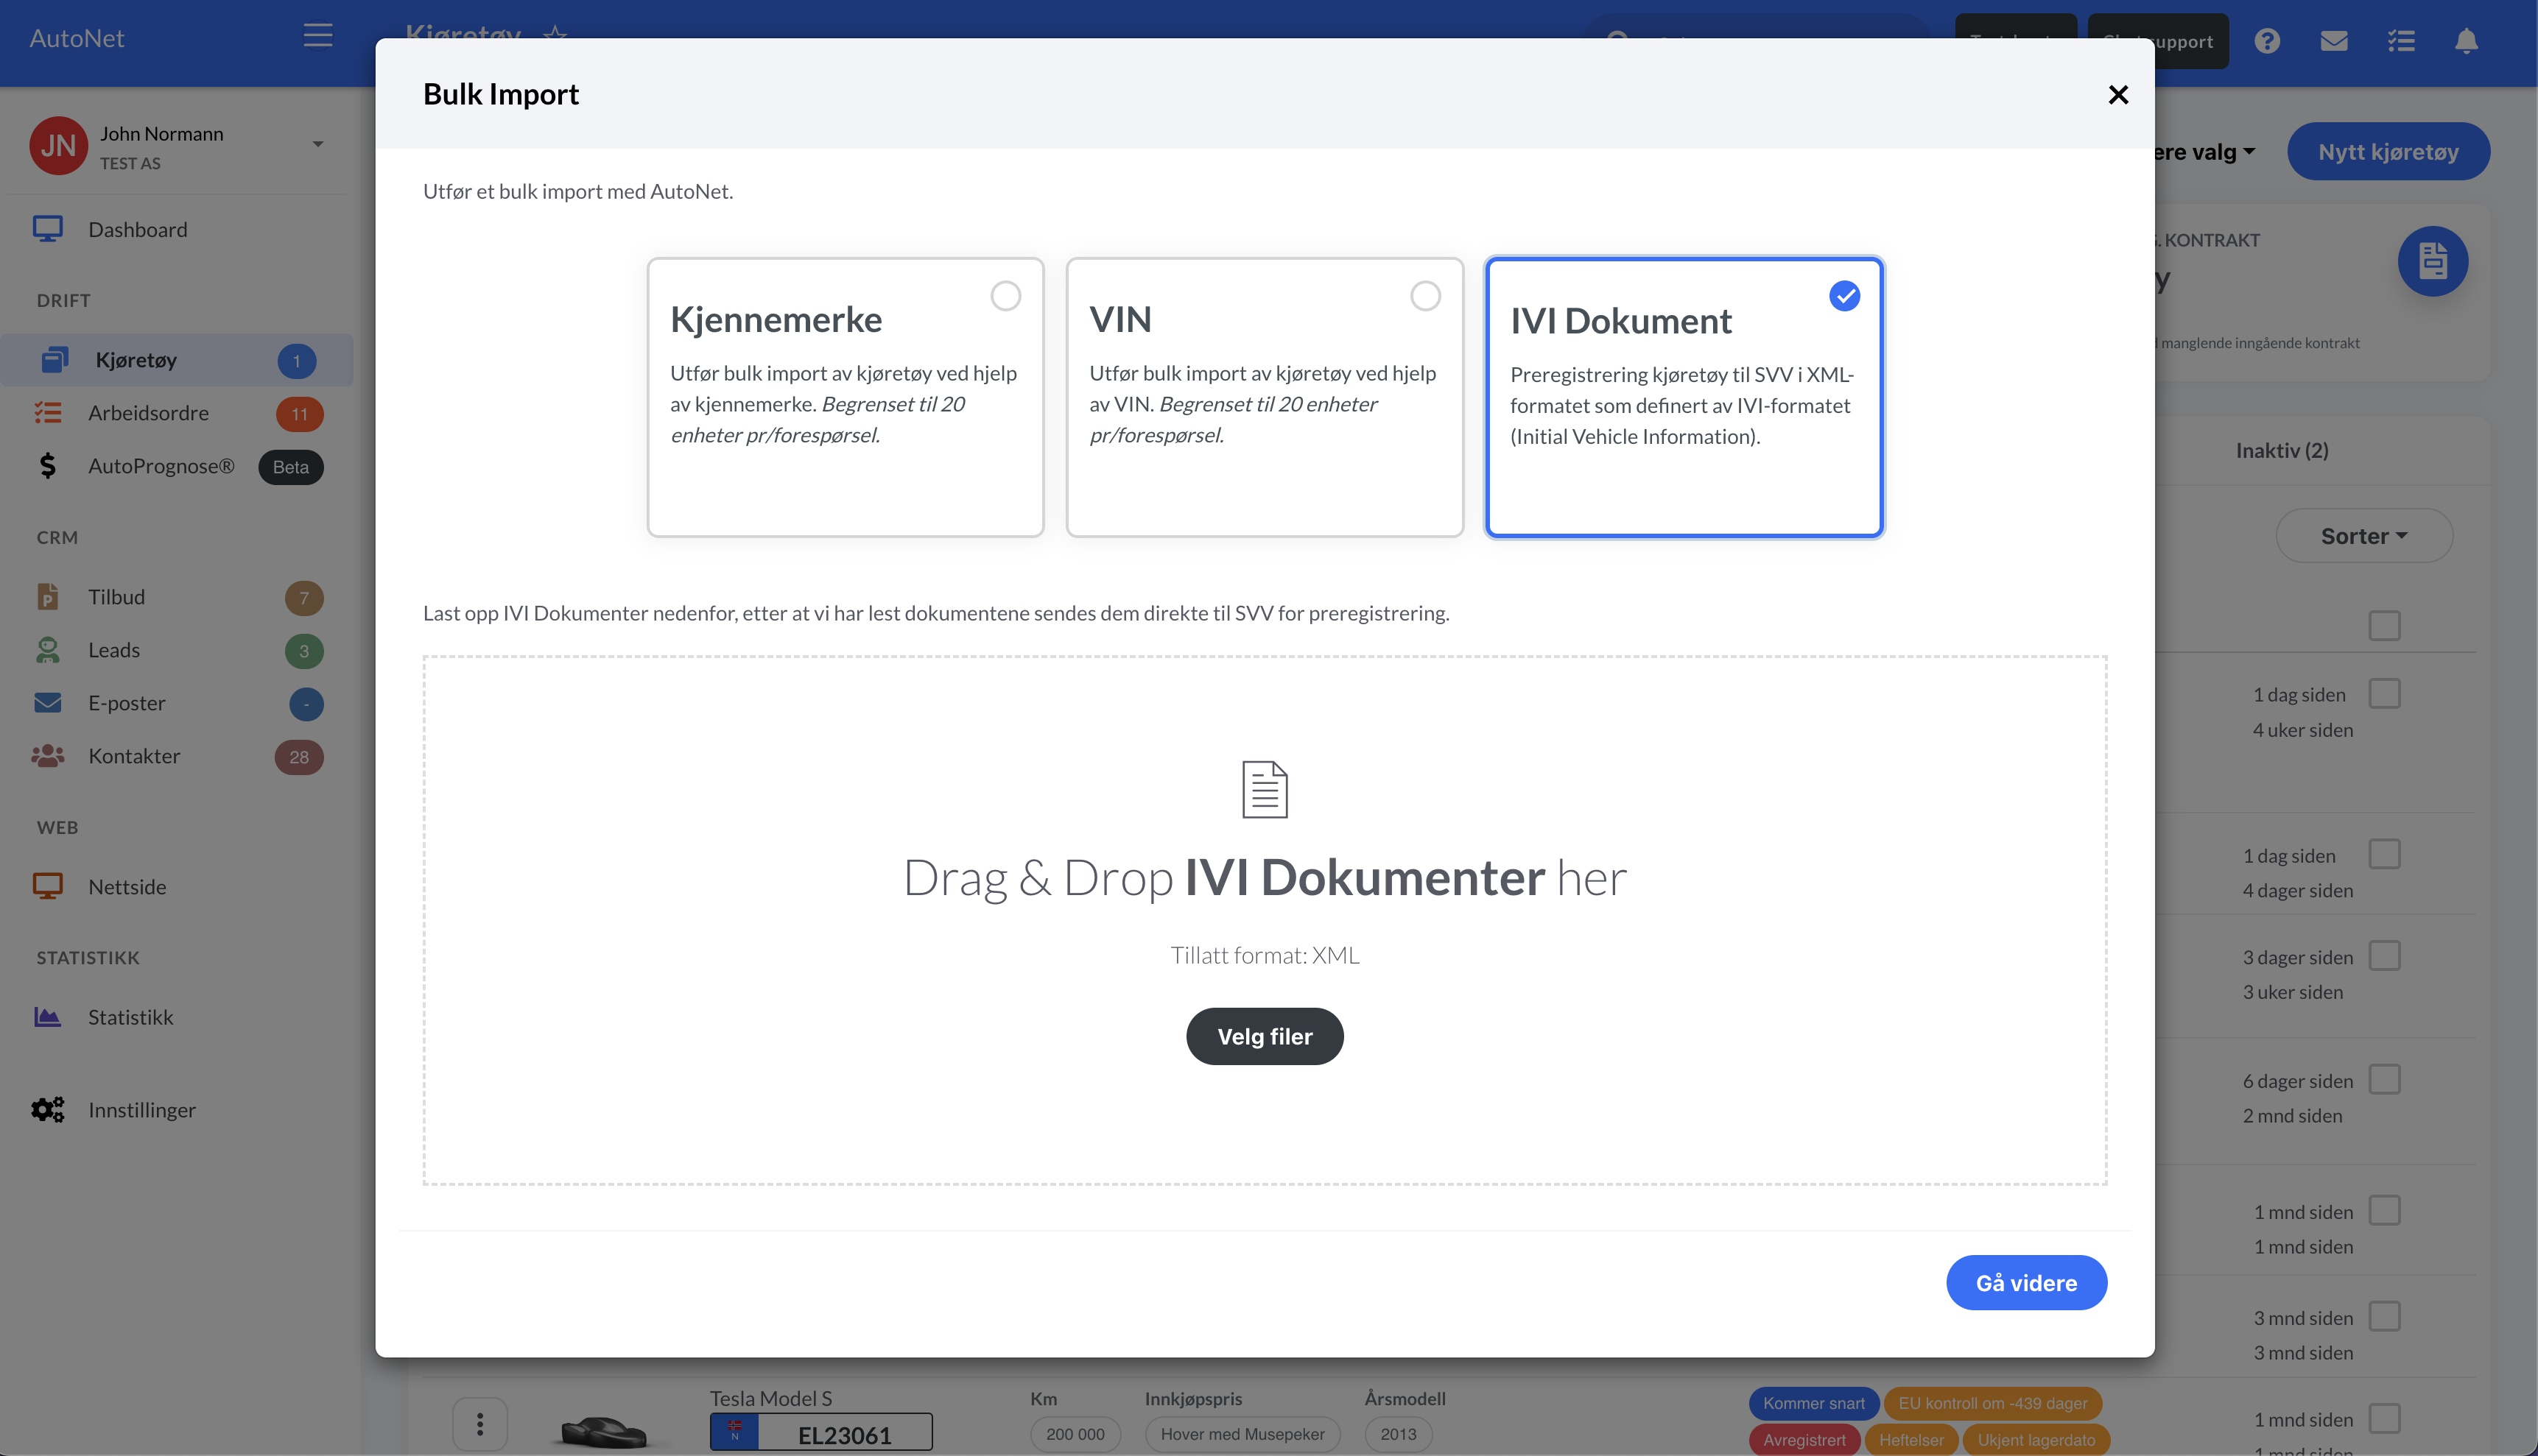Check the box beside '3 dager siden'

2384,956
